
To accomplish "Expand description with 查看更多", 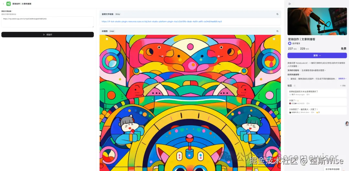I will 342,79.
